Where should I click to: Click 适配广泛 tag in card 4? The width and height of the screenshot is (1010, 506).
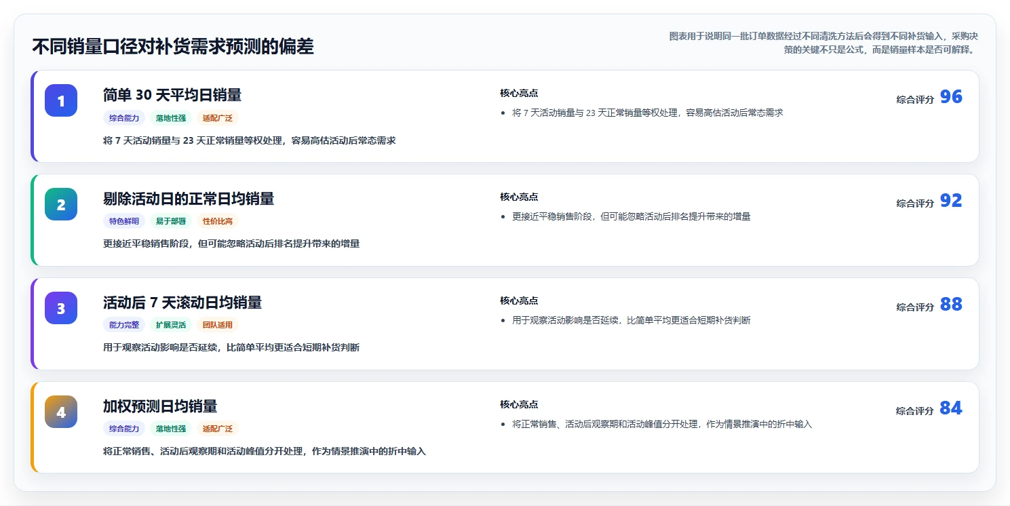[218, 429]
